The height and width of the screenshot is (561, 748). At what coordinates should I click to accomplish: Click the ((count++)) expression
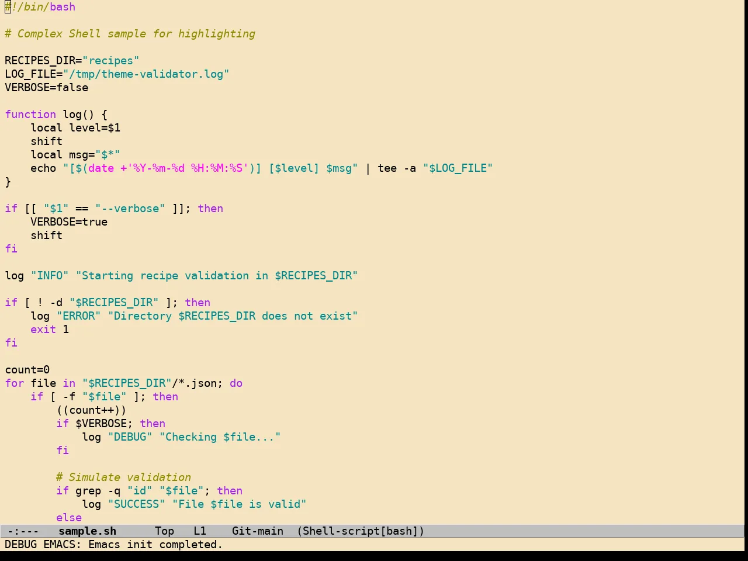tap(91, 410)
